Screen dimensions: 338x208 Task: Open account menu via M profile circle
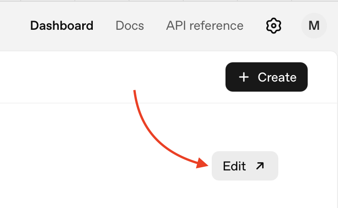click(314, 26)
